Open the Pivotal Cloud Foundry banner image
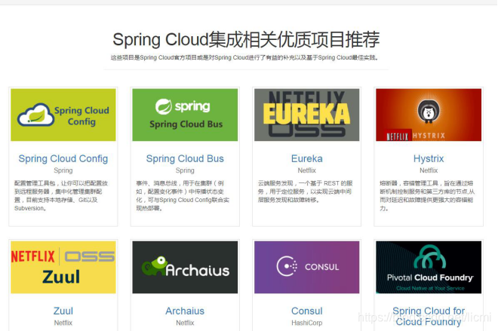 click(429, 267)
